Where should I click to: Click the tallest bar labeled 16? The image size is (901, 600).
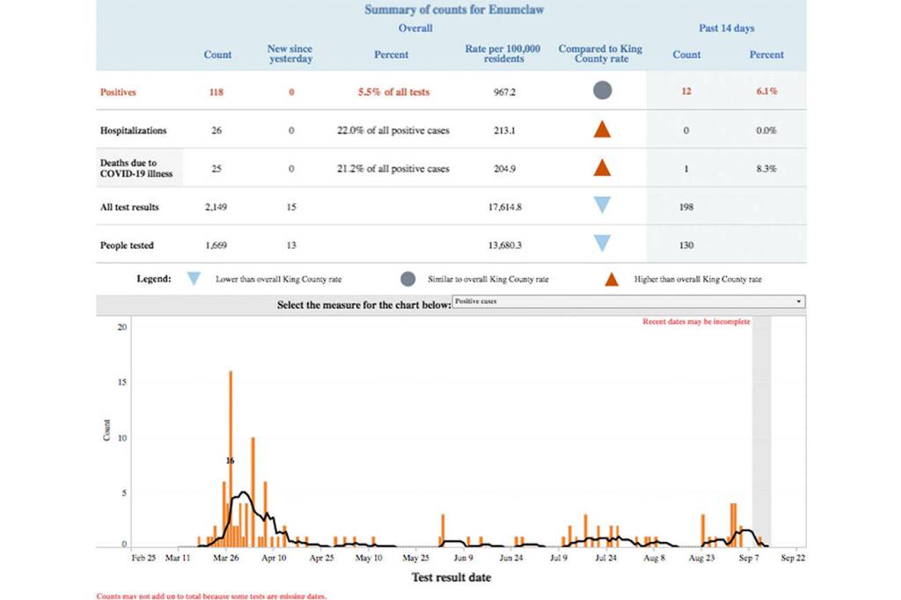tap(231, 457)
